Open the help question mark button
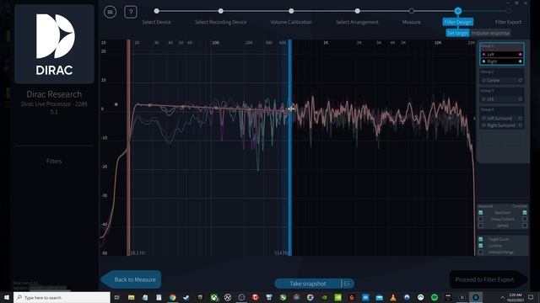 coord(131,12)
